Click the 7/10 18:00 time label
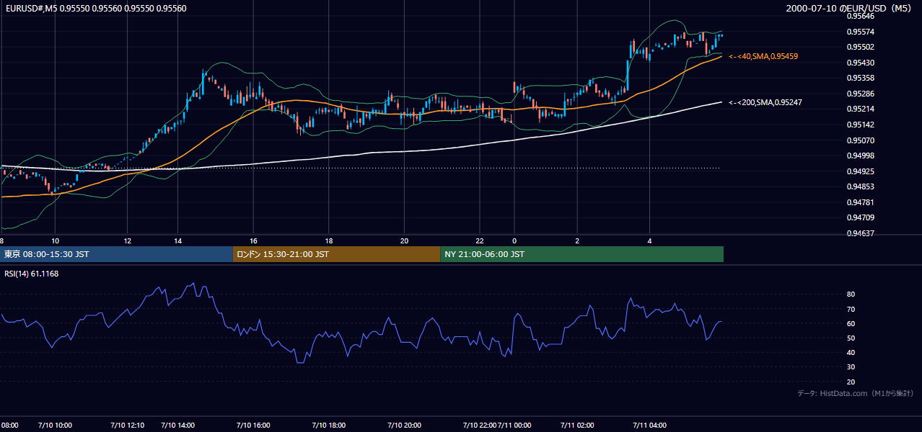This screenshot has height=432, width=922. click(329, 425)
